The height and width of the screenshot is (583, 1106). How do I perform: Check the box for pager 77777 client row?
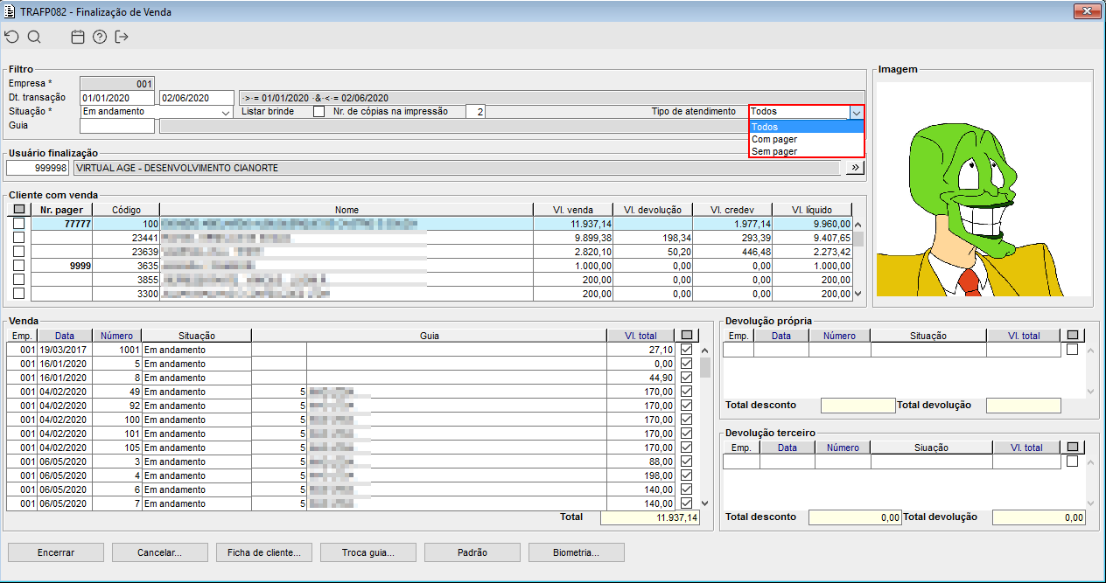click(19, 224)
